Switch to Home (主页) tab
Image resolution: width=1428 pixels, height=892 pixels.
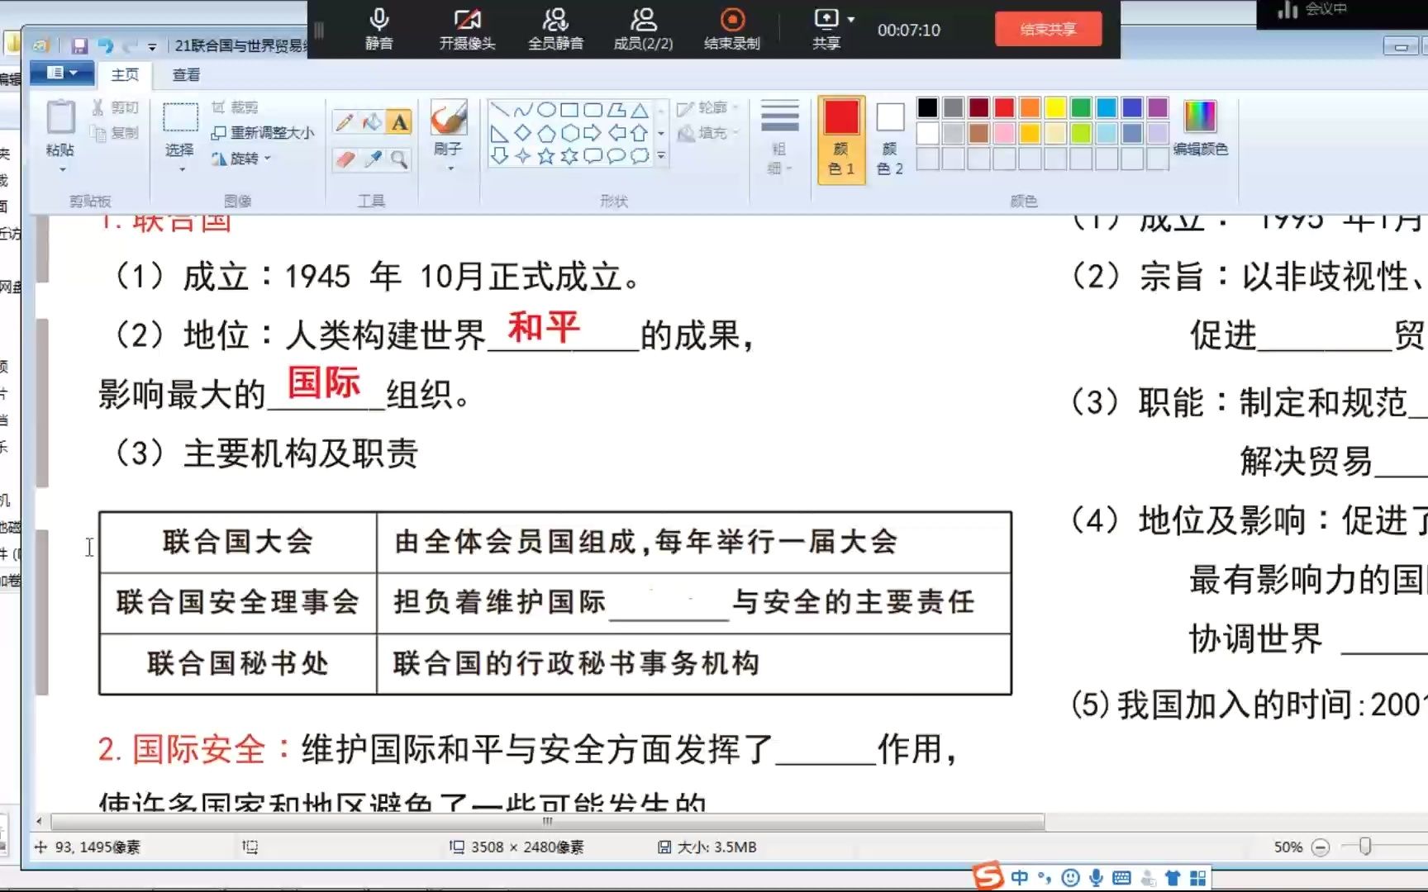125,74
